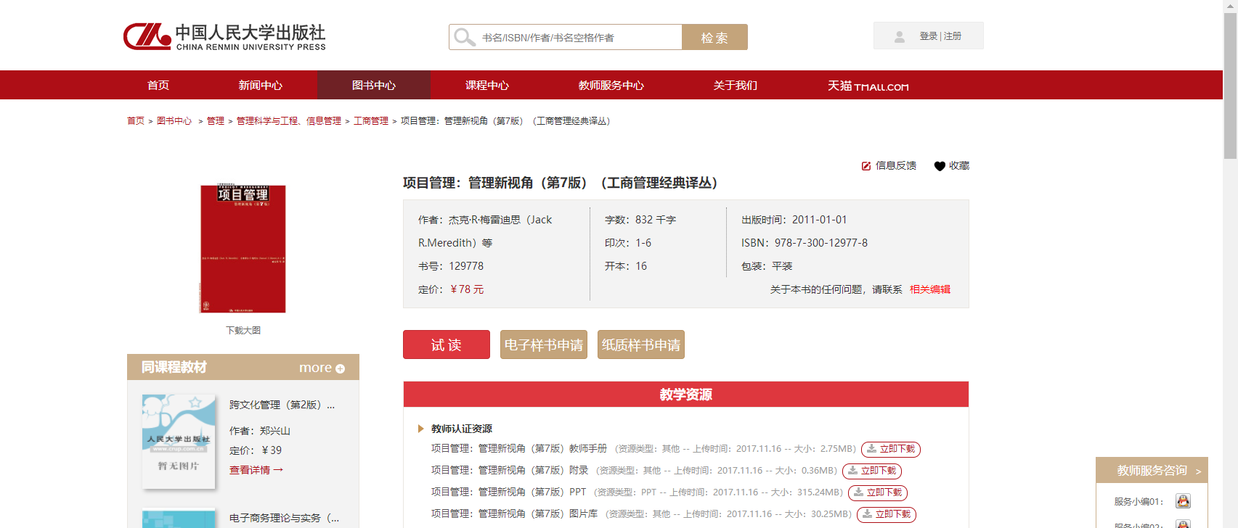The image size is (1238, 528).
Task: Click the 登录 link
Action: click(x=929, y=36)
